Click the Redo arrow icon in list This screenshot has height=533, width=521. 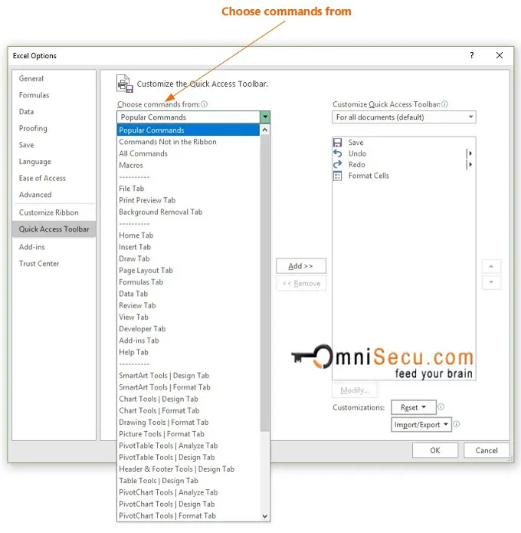(337, 165)
